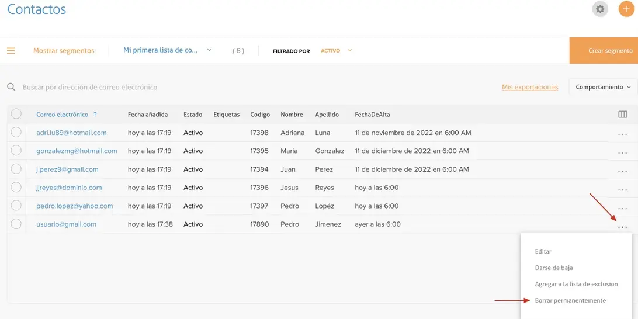Click the contact count (6) label

click(238, 51)
